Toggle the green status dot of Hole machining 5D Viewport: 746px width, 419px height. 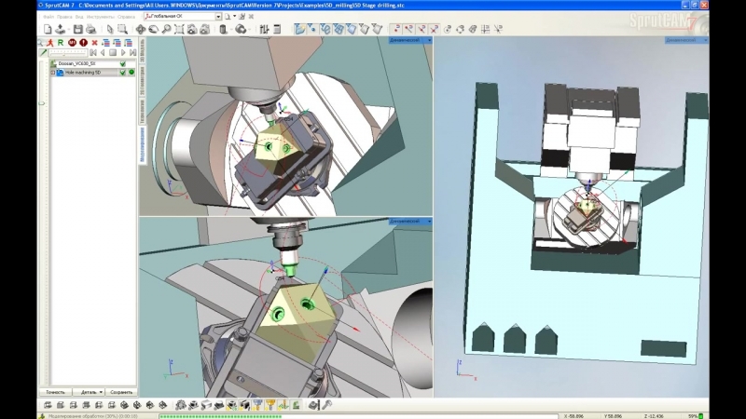tap(131, 73)
